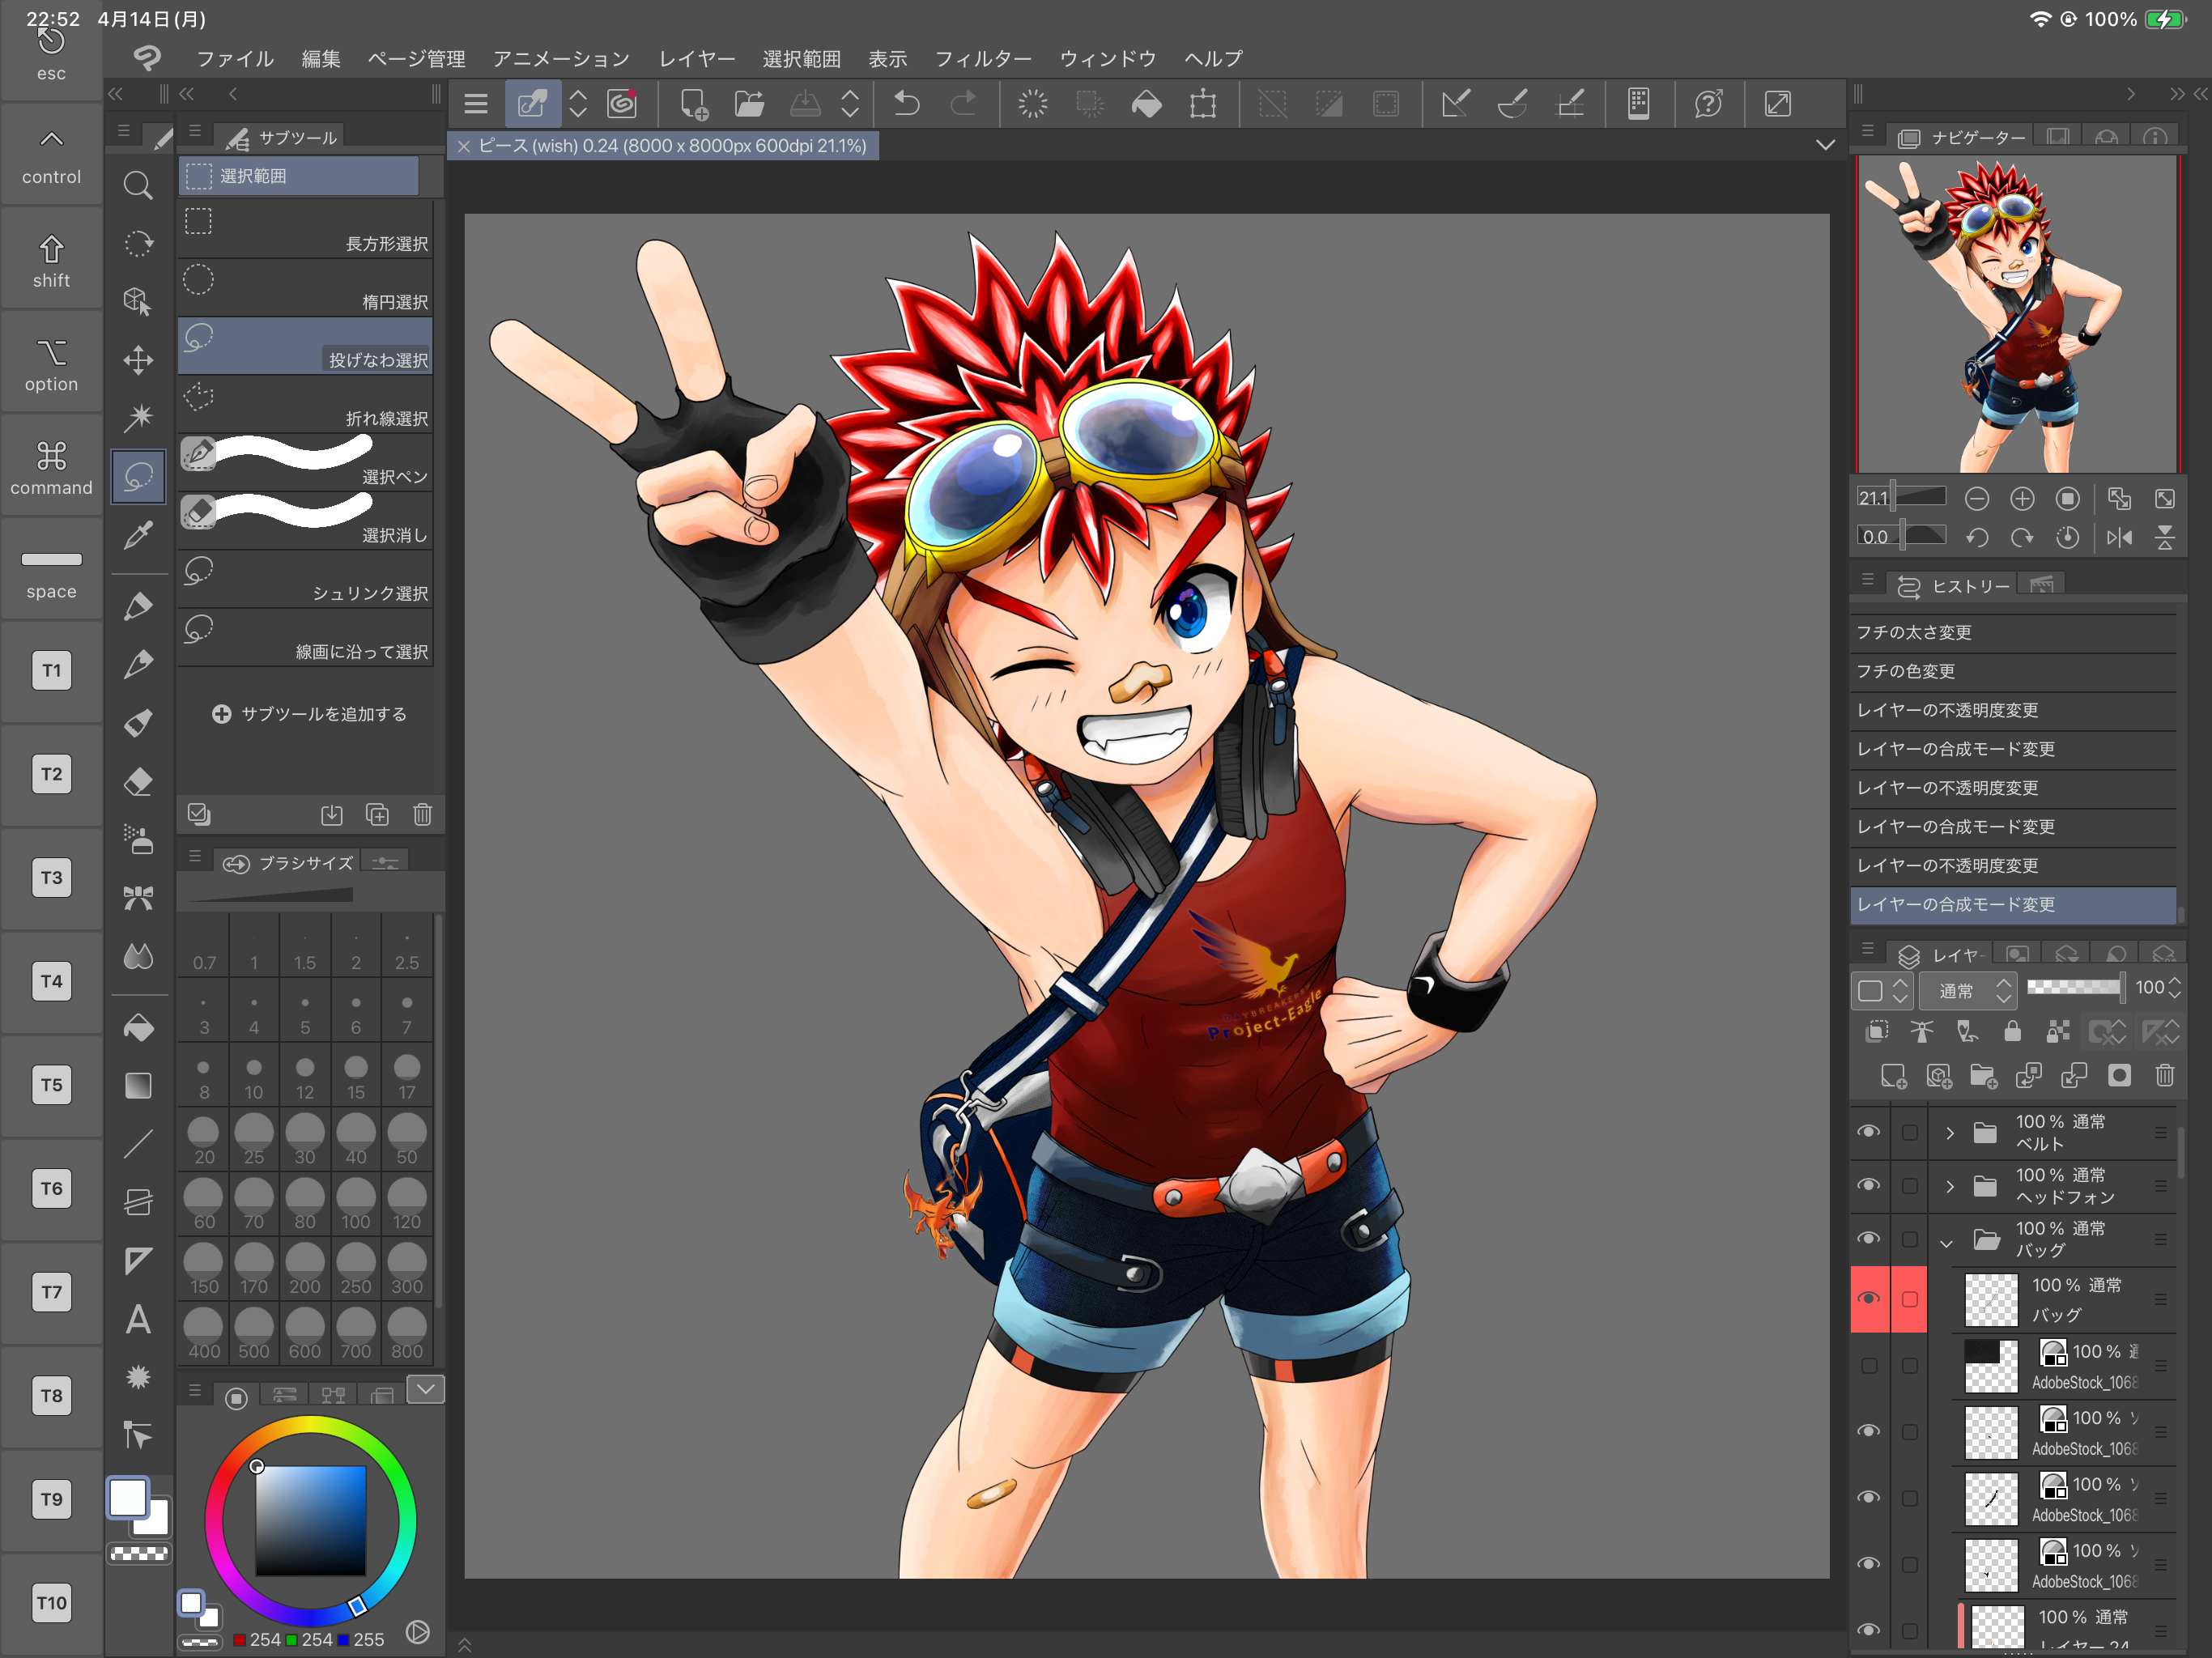Image resolution: width=2212 pixels, height=1658 pixels.
Task: Select the eyedropper tool
Action: [138, 534]
